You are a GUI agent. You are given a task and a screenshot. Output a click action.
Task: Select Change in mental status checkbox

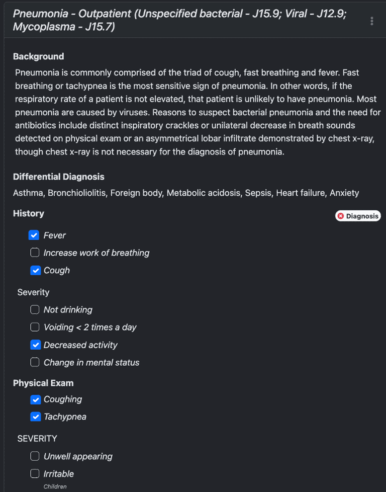(x=35, y=362)
